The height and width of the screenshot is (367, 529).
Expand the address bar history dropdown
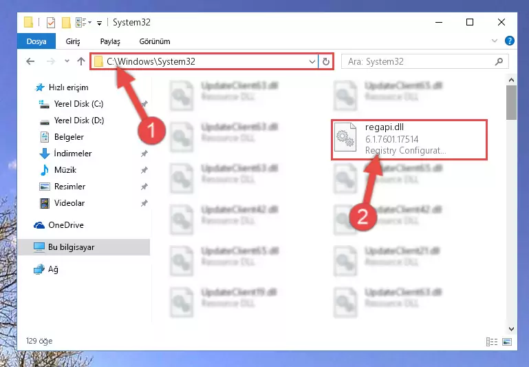pos(312,61)
